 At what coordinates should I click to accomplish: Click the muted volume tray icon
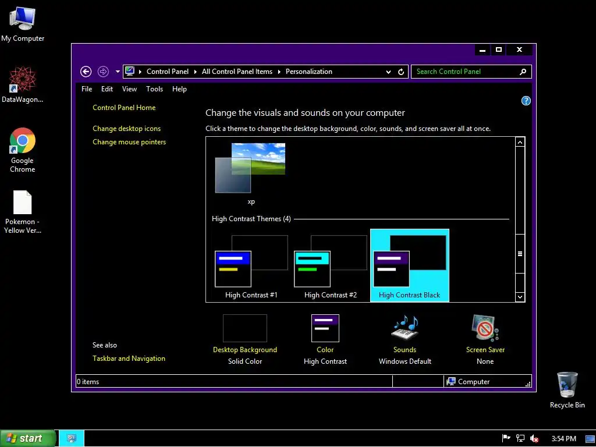tap(534, 439)
